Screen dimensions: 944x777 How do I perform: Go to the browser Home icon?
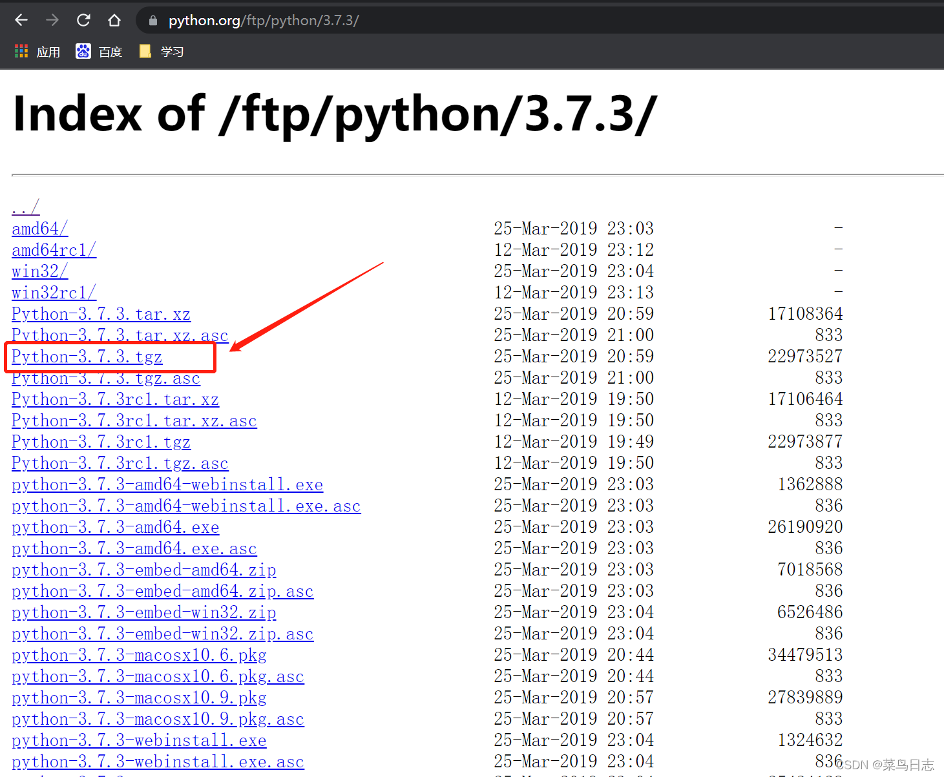114,20
